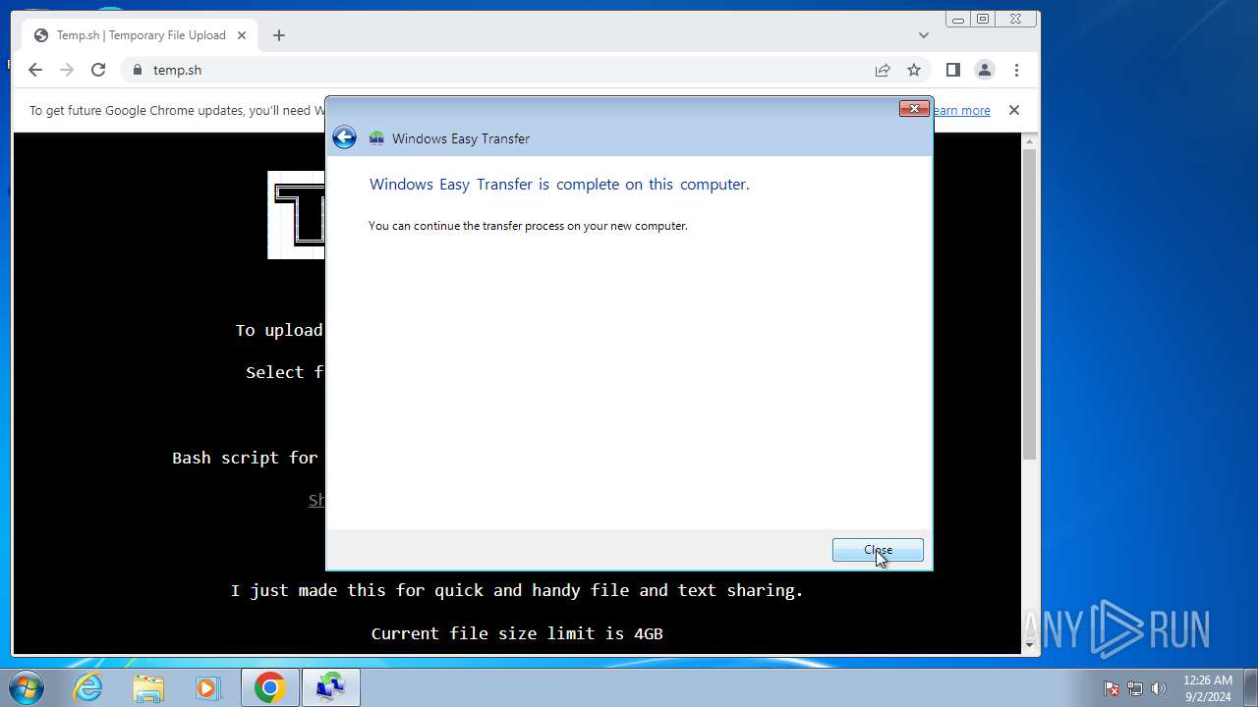The image size is (1258, 707).
Task: Click scrollbar down arrow in Chrome
Action: (1029, 644)
